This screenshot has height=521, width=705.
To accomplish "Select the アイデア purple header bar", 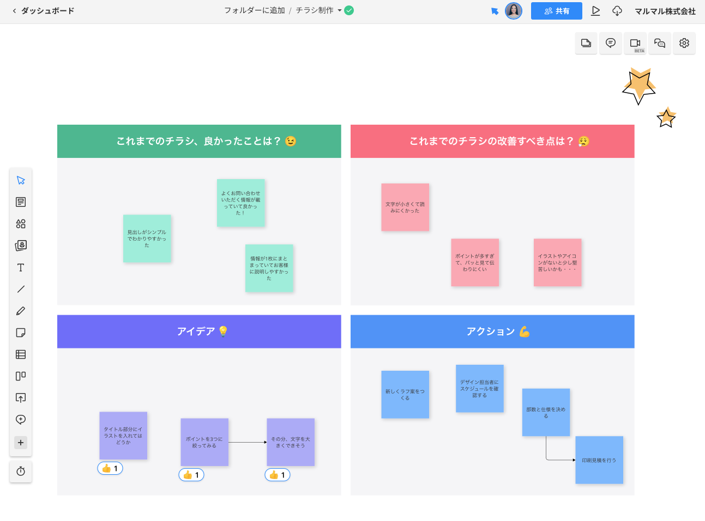I will pos(199,332).
